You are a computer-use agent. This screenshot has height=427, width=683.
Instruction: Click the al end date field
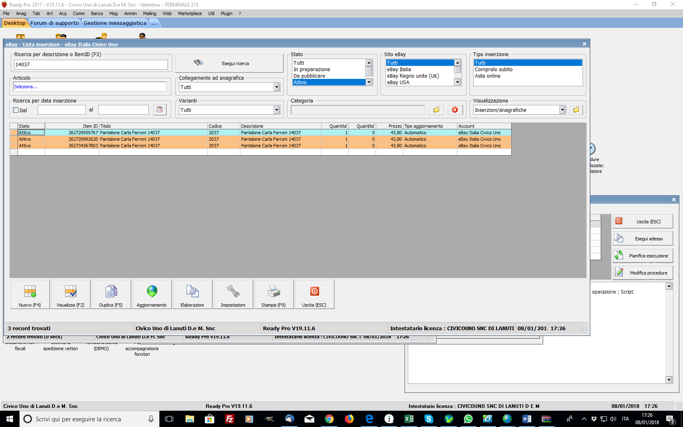tap(124, 110)
